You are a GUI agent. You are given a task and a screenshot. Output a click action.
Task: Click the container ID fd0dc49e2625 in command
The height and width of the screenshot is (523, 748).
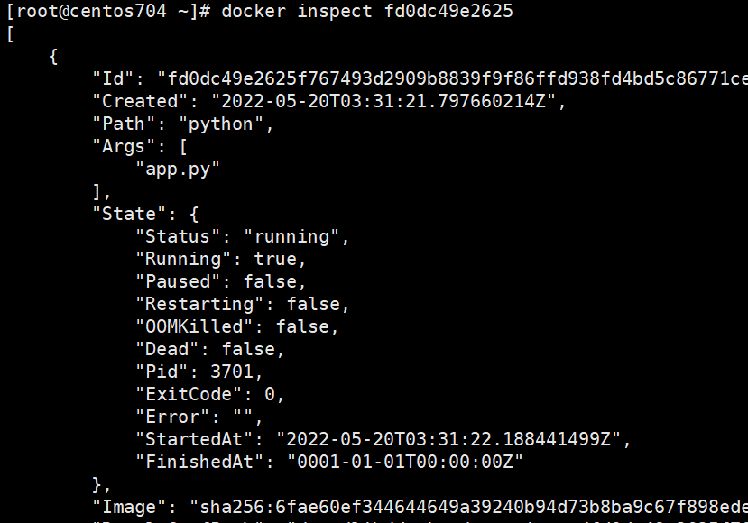click(448, 11)
